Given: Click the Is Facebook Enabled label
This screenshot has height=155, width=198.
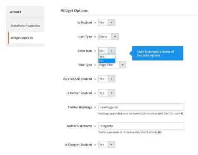Looking at the screenshot, I should pyautogui.click(x=78, y=79).
